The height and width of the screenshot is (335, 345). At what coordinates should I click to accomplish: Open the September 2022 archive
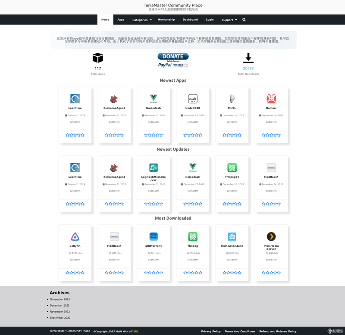[60, 318]
